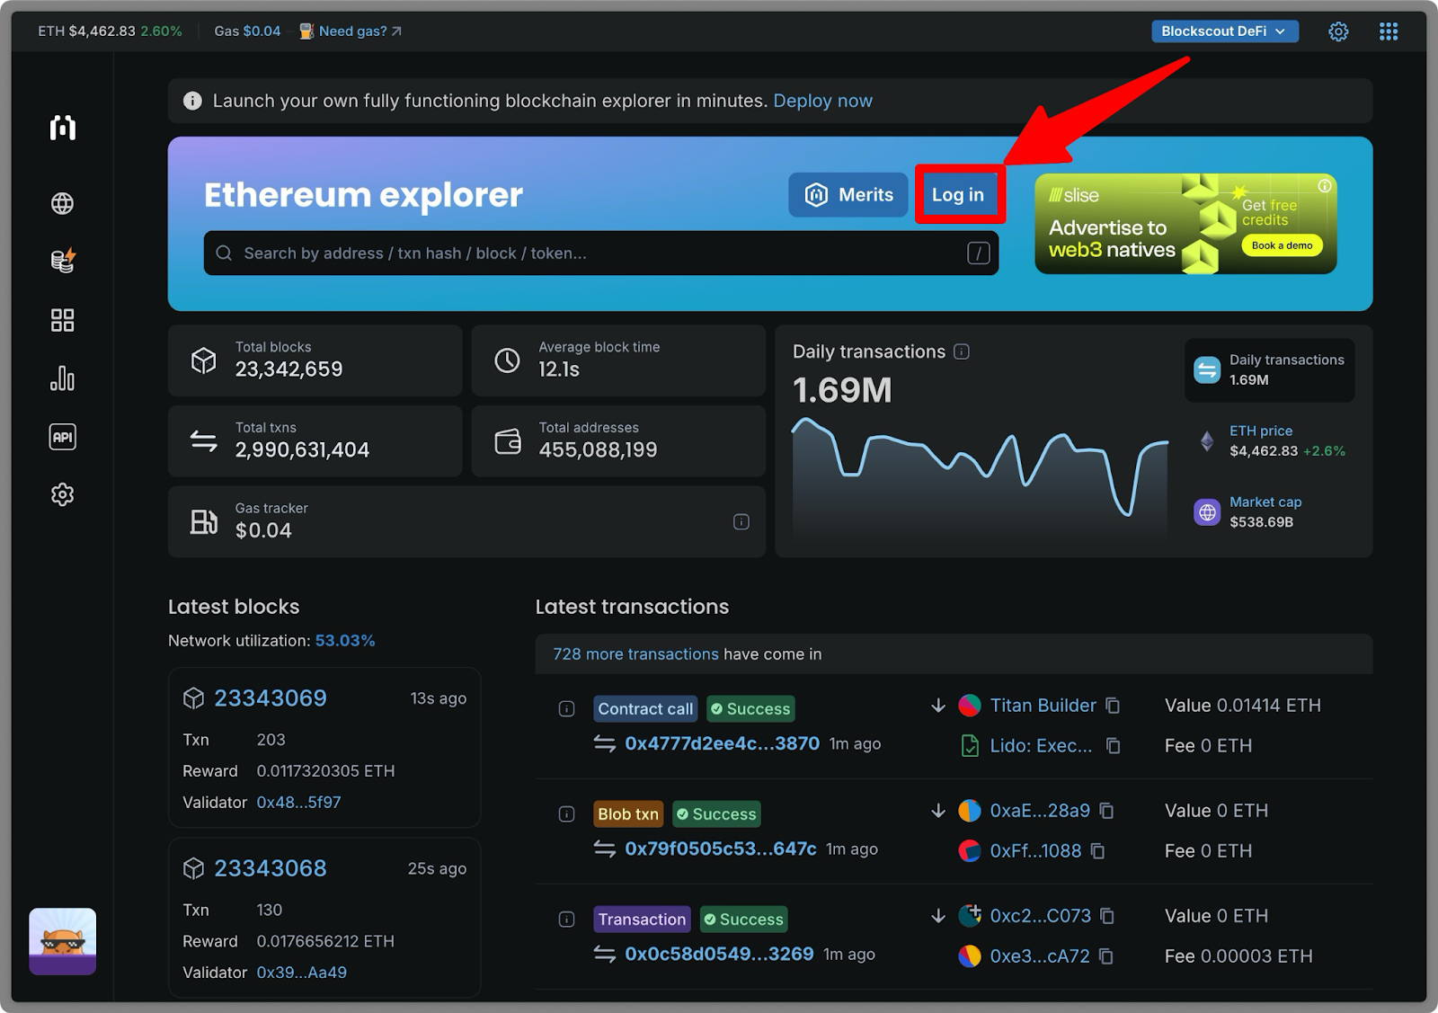Open transaction 0x0c58d0549...3269
Screen dimensions: 1438x1013
coord(719,954)
